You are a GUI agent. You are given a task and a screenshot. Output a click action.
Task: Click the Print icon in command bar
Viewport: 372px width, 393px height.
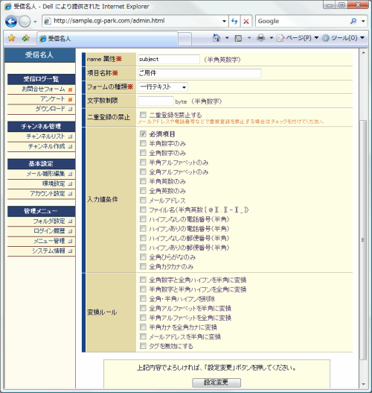[x=260, y=38]
